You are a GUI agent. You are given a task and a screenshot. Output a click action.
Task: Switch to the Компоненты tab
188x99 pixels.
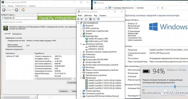(x=17, y=34)
